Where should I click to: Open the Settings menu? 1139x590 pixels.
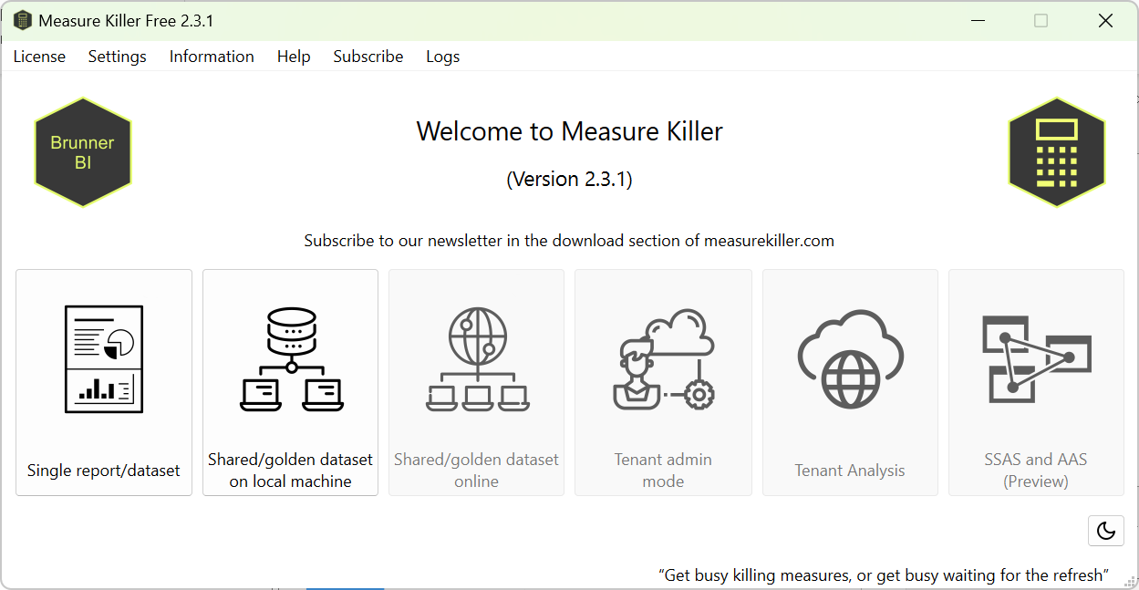pyautogui.click(x=117, y=57)
